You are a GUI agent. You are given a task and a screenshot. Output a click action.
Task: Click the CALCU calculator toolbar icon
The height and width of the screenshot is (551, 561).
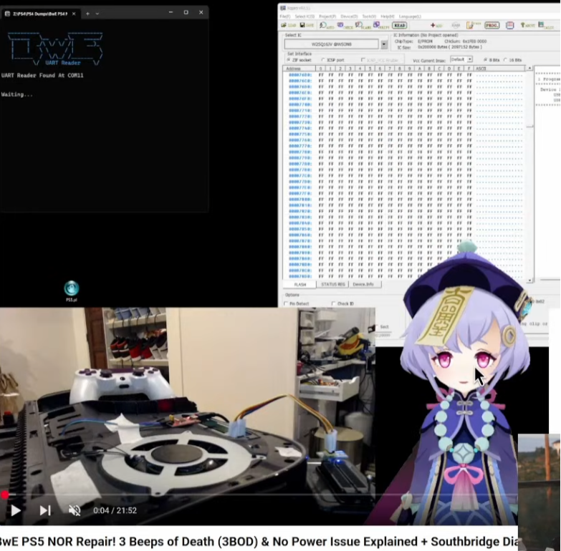pyautogui.click(x=546, y=25)
